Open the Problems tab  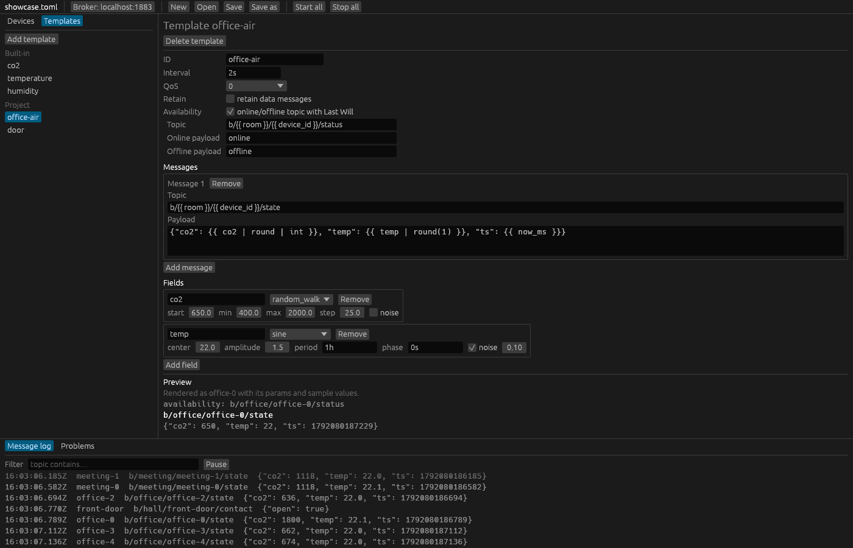coord(77,446)
